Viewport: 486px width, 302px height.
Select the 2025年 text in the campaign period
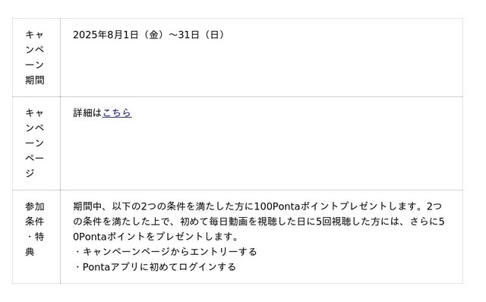(x=90, y=35)
